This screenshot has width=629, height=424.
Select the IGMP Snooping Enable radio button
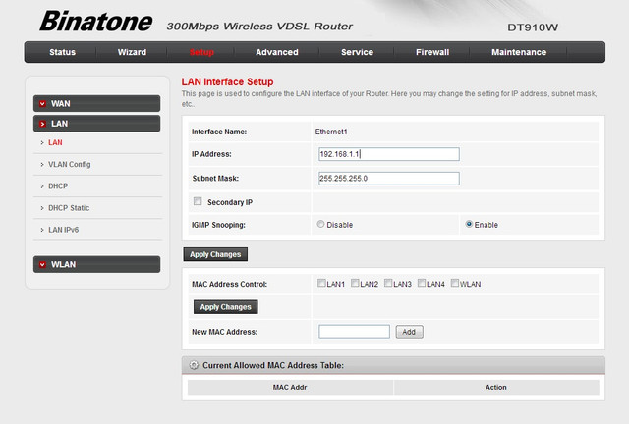click(469, 224)
